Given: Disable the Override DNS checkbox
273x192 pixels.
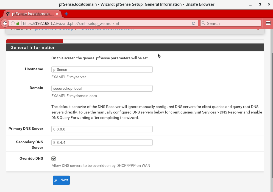Looking at the screenshot, I should point(54,158).
